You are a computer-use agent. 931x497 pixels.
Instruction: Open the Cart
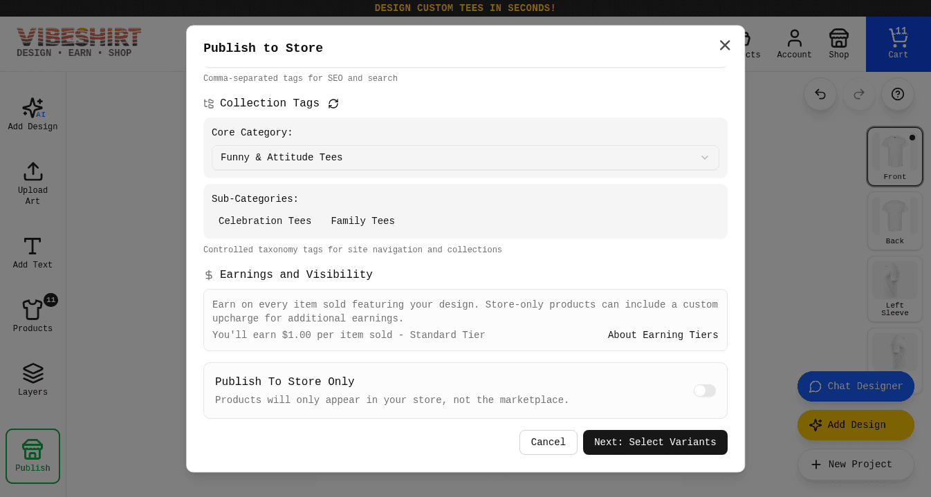(x=898, y=44)
